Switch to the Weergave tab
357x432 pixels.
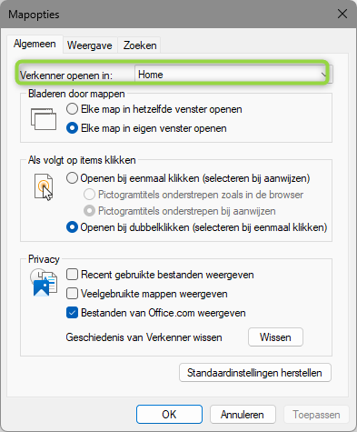click(x=90, y=45)
